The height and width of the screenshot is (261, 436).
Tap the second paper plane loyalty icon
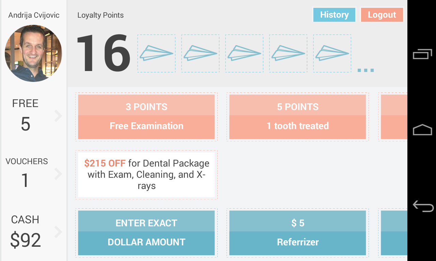[x=200, y=53]
